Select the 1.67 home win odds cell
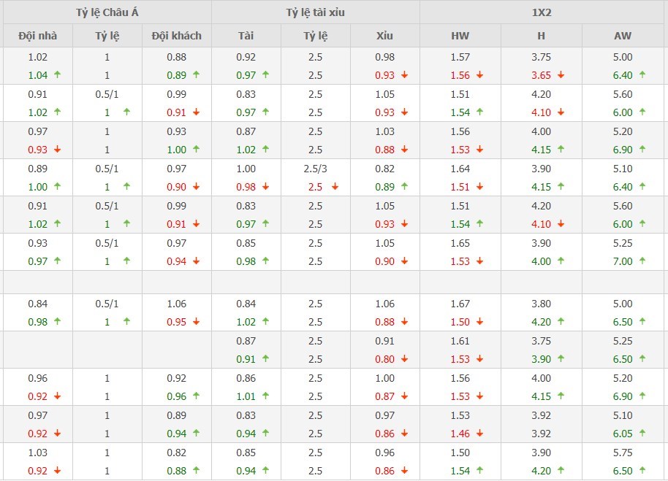This screenshot has width=668, height=481. click(x=460, y=303)
